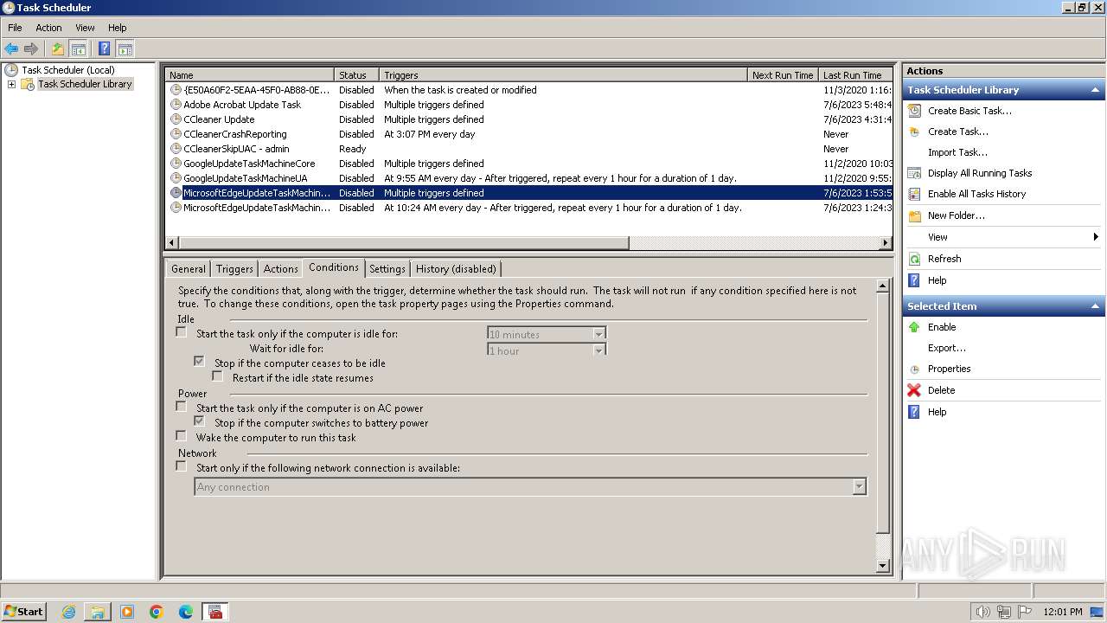Check Start the task only if on AC power
This screenshot has height=623, width=1107.
[181, 407]
